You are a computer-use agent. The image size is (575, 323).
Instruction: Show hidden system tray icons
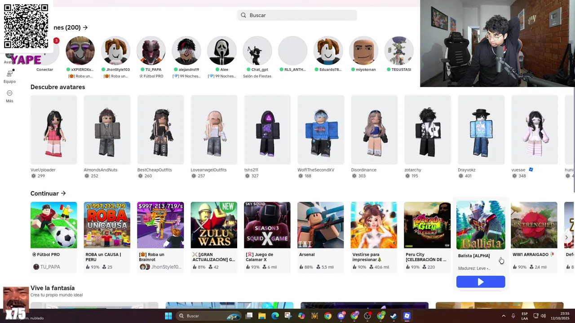[x=504, y=316]
